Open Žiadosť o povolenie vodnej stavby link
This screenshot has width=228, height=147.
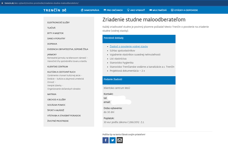(x=129, y=46)
